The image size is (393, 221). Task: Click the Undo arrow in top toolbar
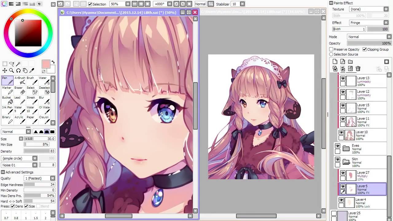click(60, 4)
